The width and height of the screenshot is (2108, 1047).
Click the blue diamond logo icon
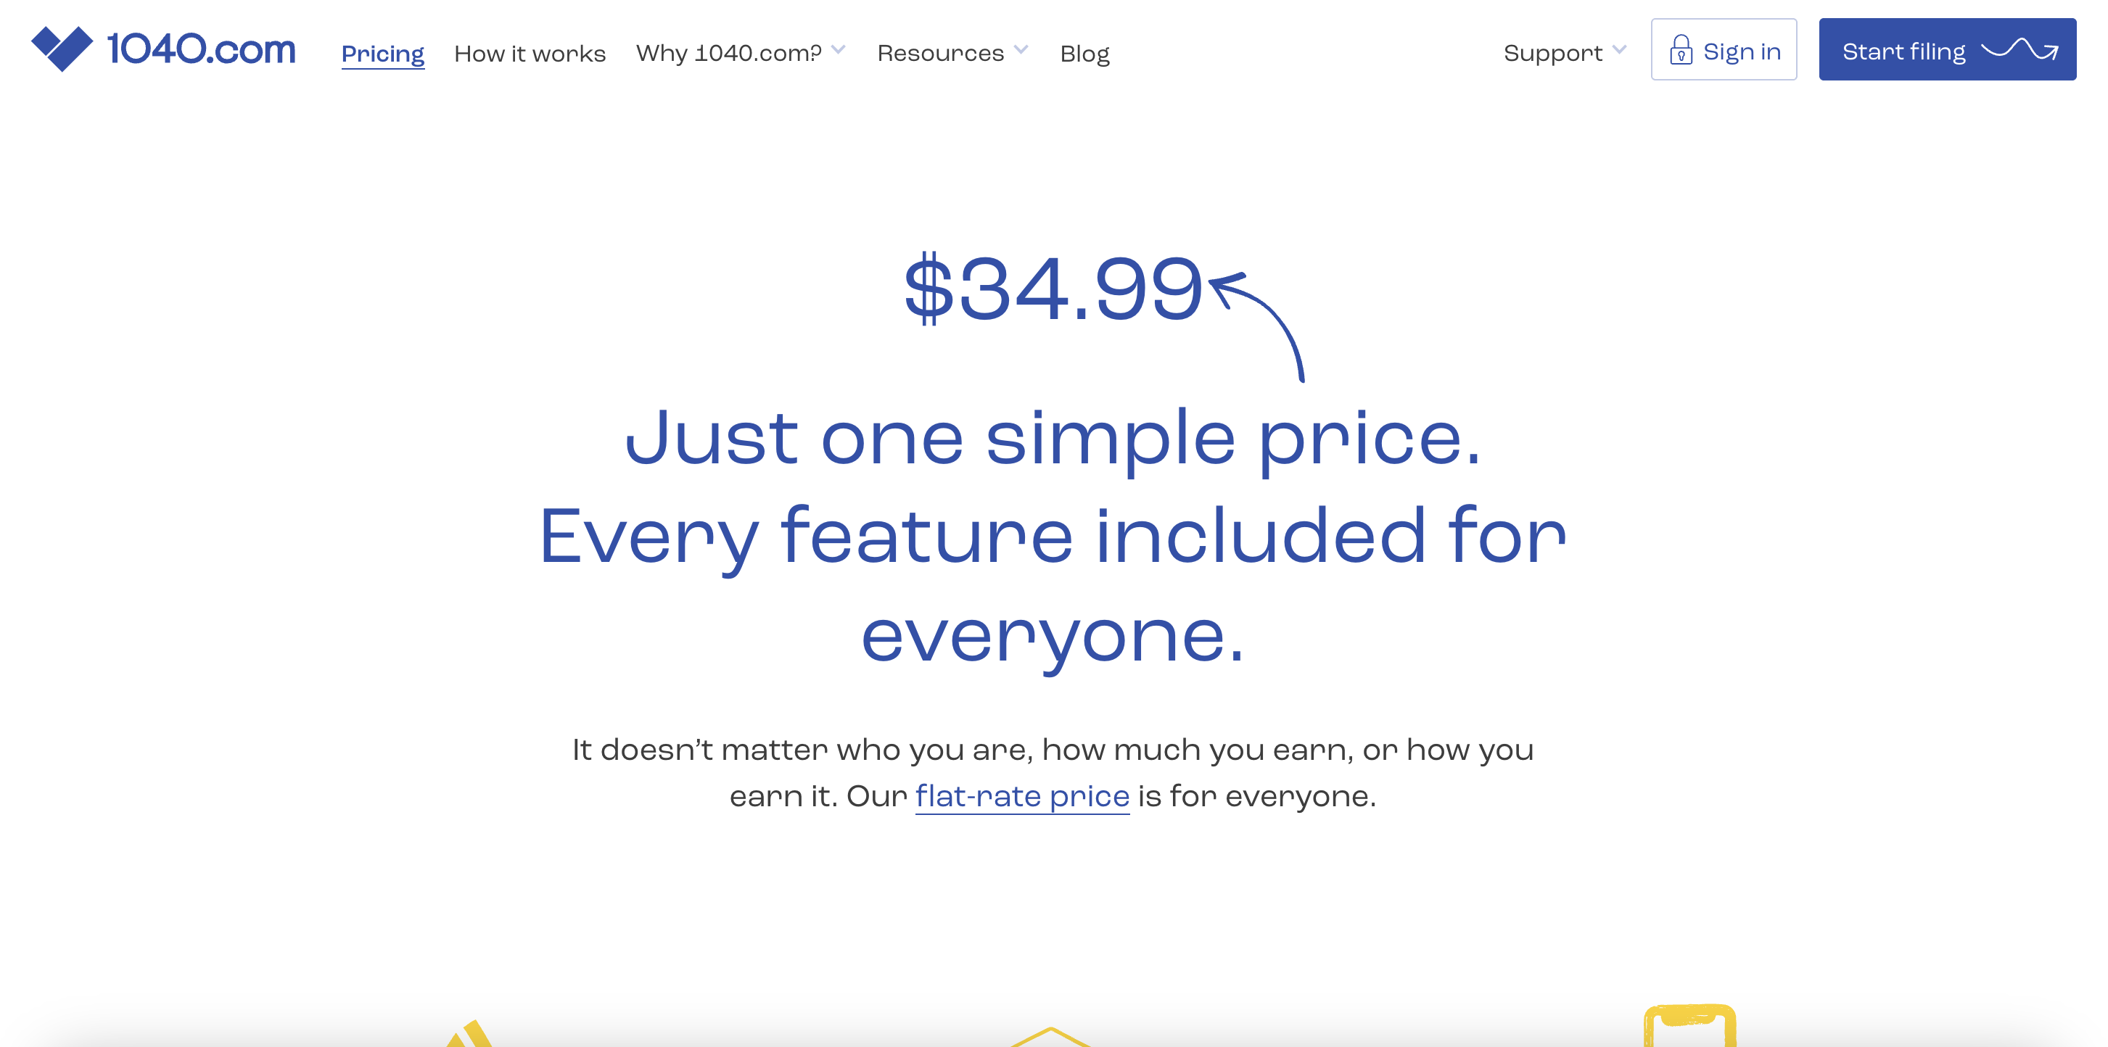(62, 49)
